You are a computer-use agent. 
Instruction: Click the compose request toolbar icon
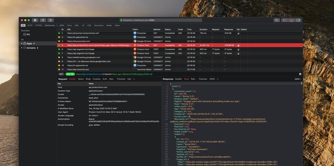tap(43, 20)
